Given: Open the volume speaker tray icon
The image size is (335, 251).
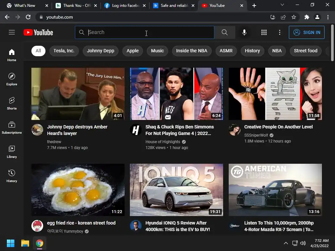Looking at the screenshot, I should 303,243.
